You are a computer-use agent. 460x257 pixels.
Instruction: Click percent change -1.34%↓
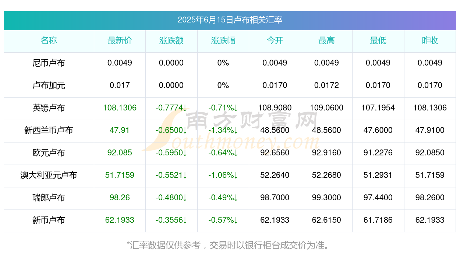tap(223, 130)
